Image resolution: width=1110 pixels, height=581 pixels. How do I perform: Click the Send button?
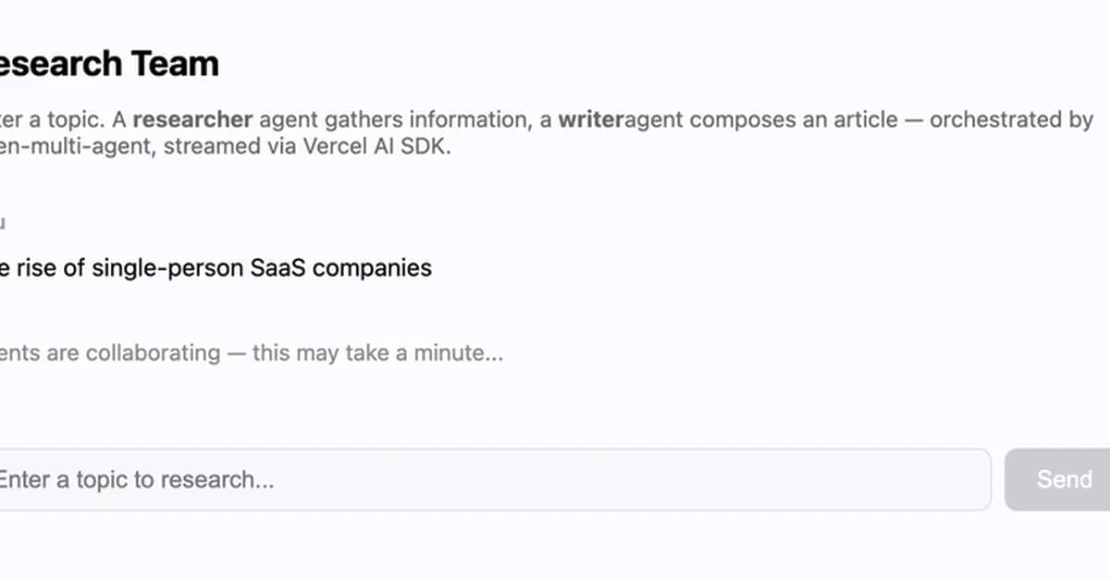click(x=1065, y=479)
